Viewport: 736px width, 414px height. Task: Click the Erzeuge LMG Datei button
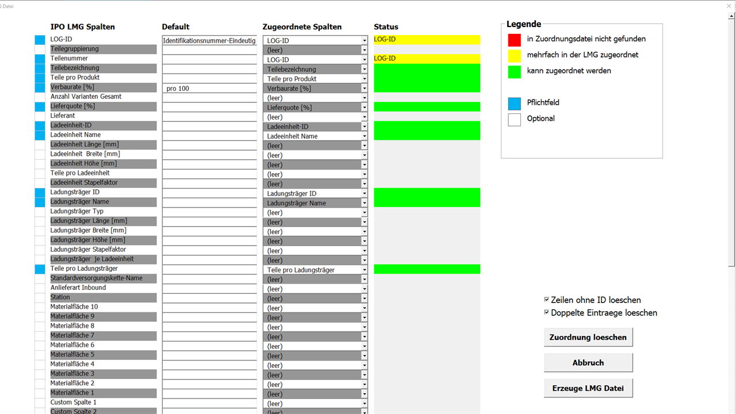click(x=588, y=388)
